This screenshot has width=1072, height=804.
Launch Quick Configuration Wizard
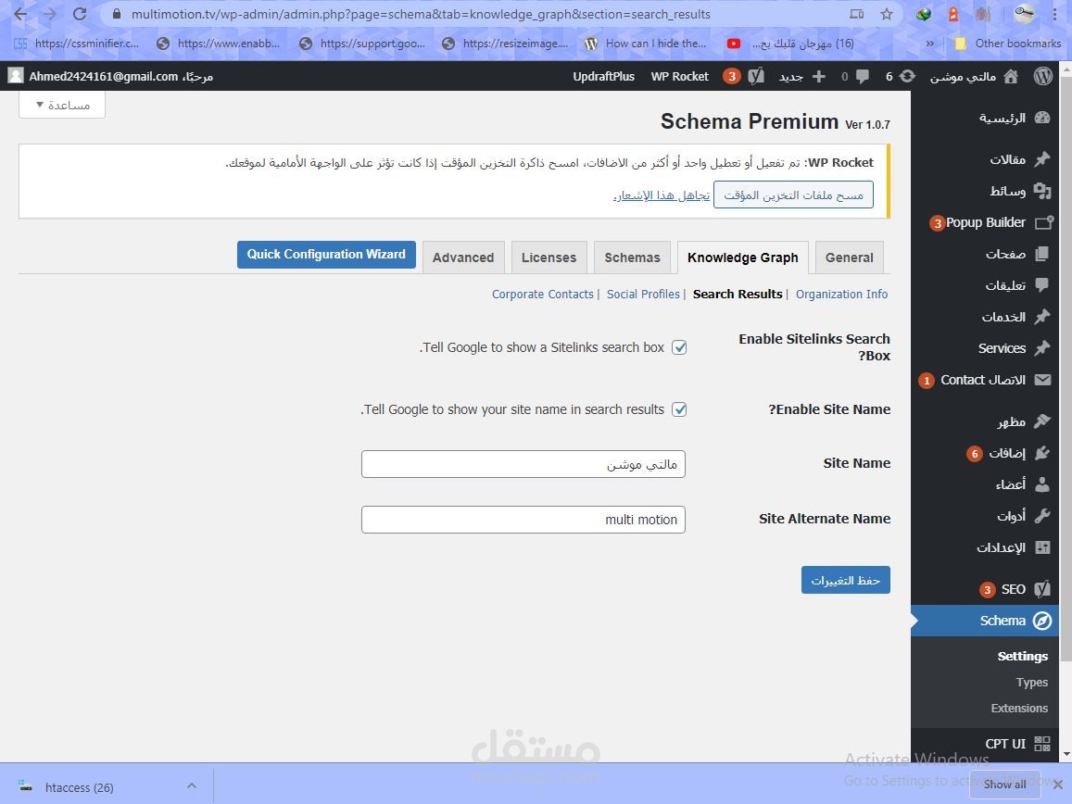pyautogui.click(x=326, y=255)
